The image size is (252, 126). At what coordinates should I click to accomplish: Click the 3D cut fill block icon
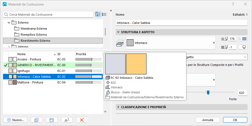coord(120,43)
